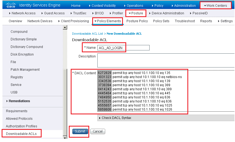The width and height of the screenshot is (235, 142).
Task: Click DACL line 'tcp ... eq 445'
Action: click(141, 93)
